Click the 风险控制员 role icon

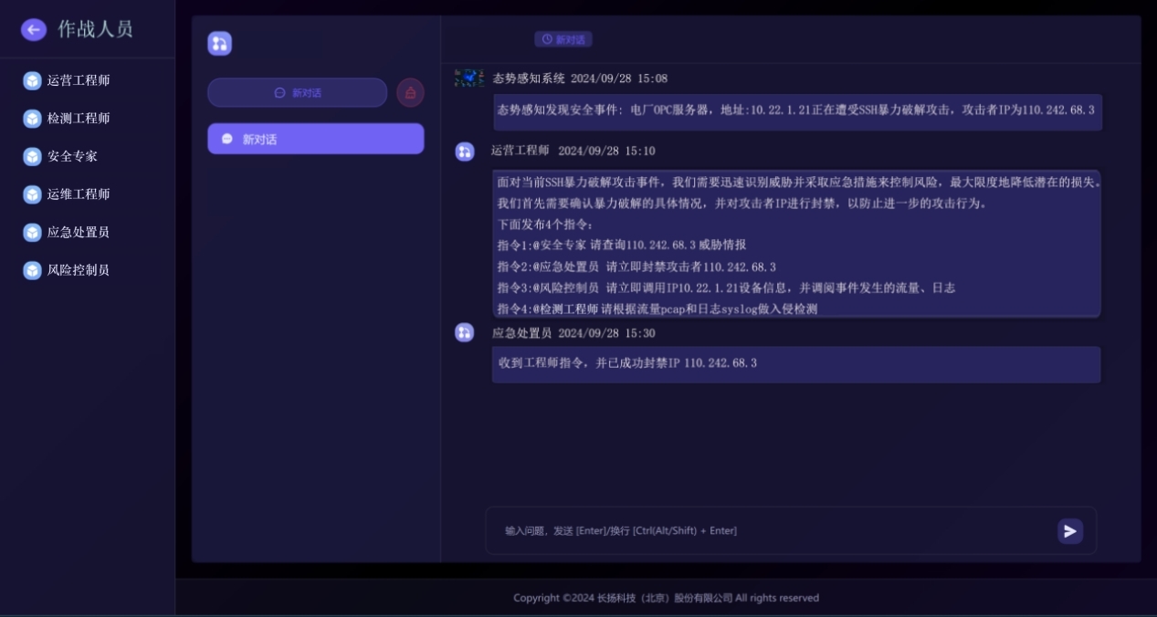30,270
